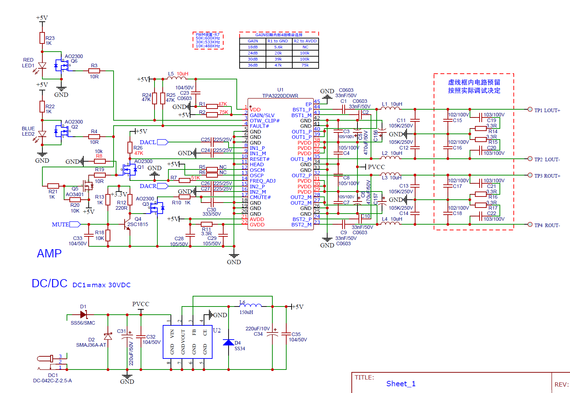The width and height of the screenshot is (570, 393).
Task: Select the 24dB cell in gain table
Action: [253, 53]
